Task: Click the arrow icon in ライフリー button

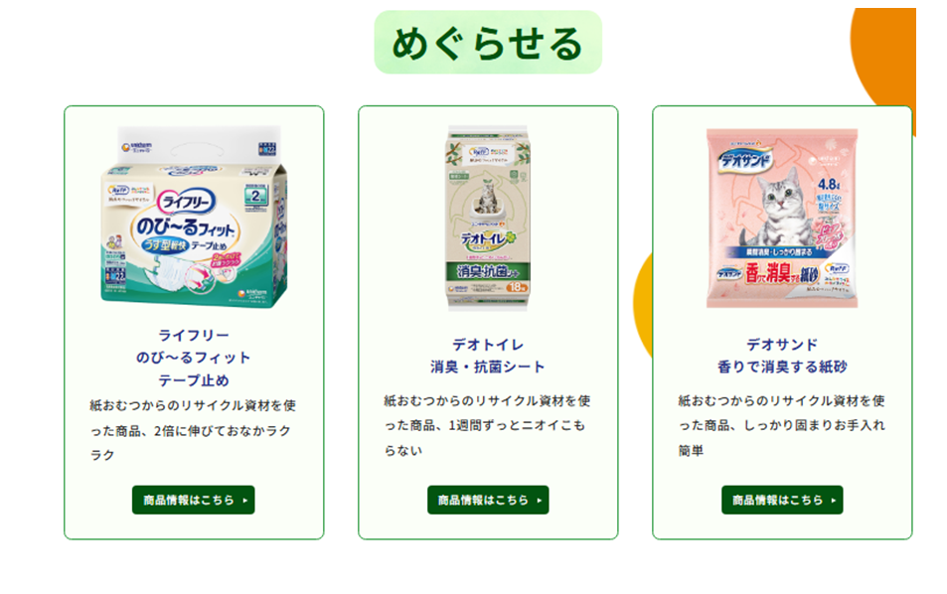Action: 245,501
